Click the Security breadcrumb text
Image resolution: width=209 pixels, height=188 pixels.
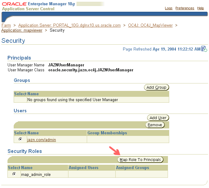point(57,30)
